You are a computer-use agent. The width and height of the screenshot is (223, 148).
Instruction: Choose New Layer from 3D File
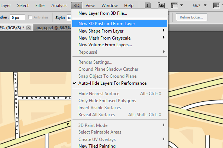point(120,13)
